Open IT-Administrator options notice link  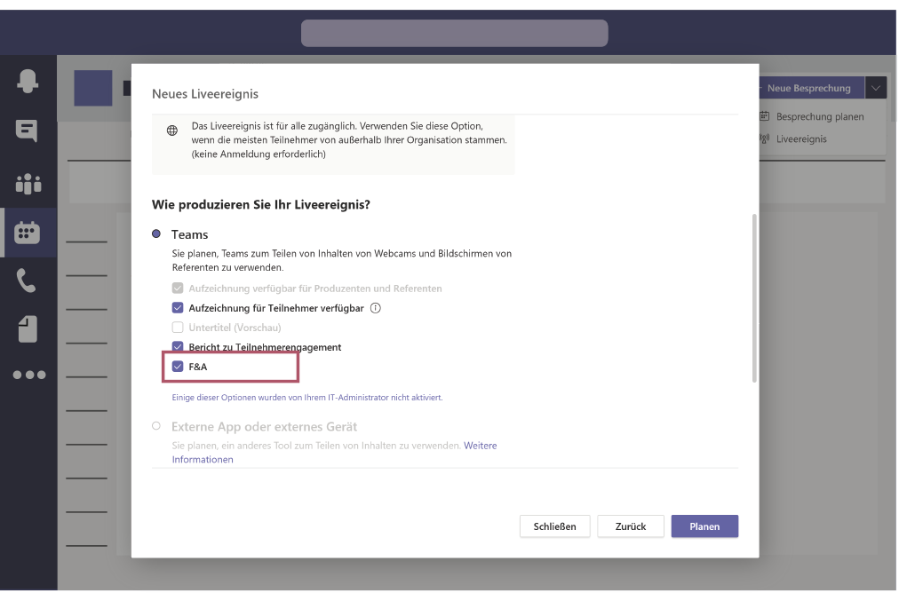pyautogui.click(x=307, y=398)
